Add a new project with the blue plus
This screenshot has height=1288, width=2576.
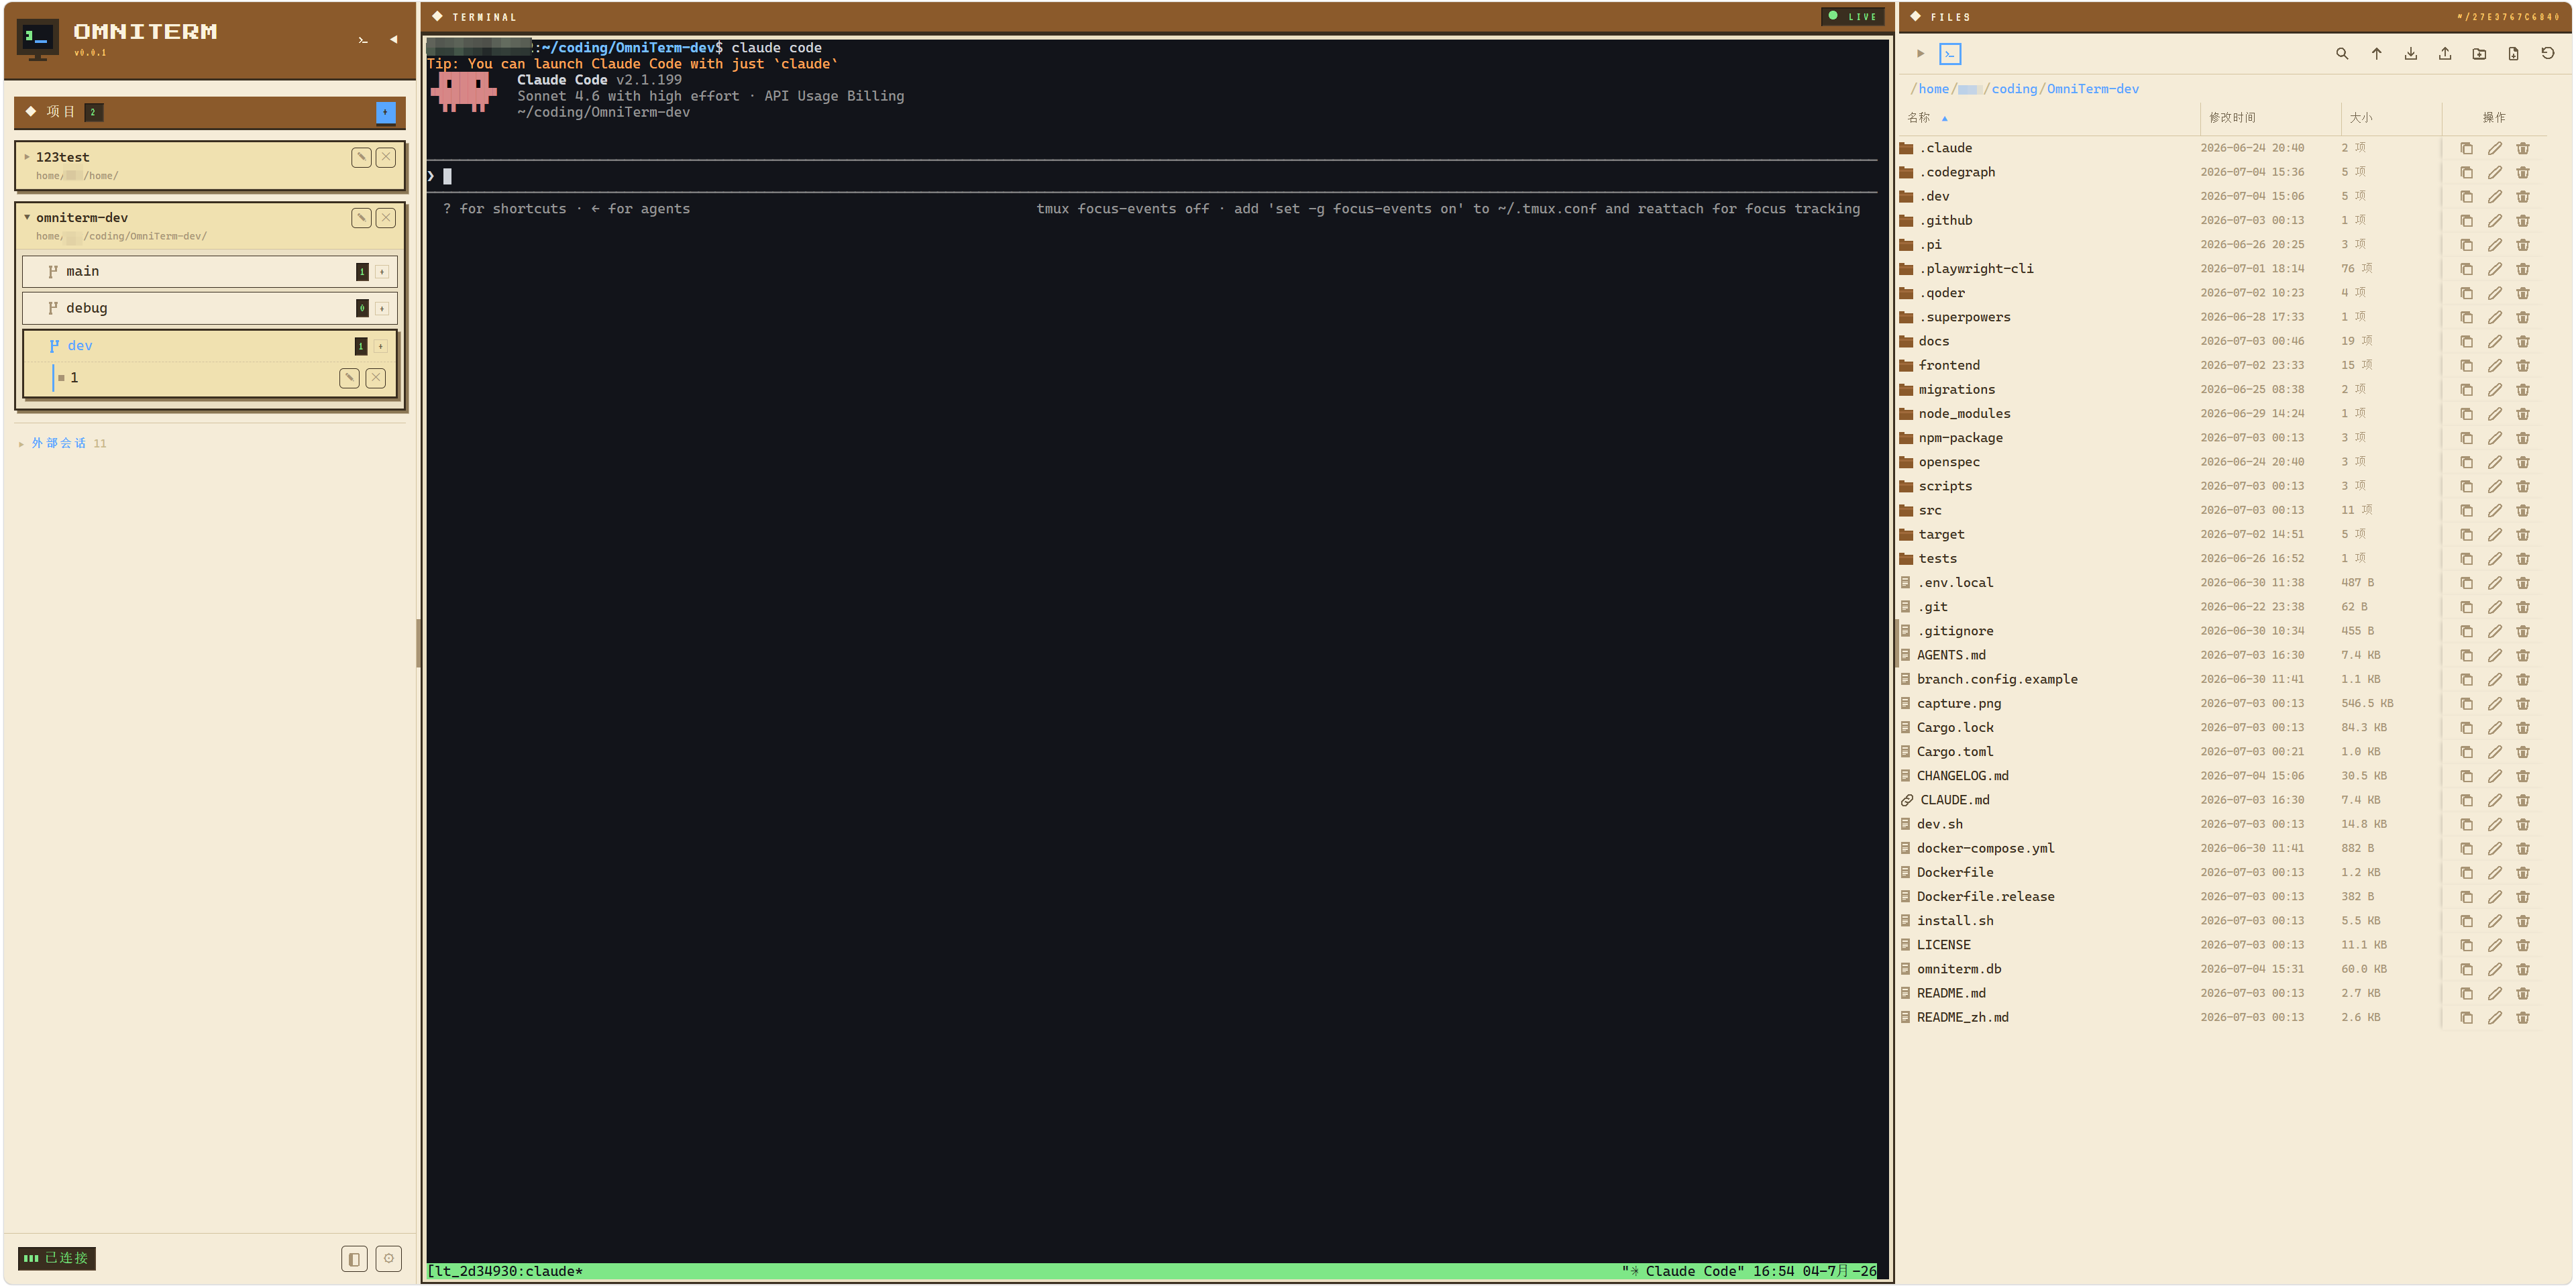385,112
